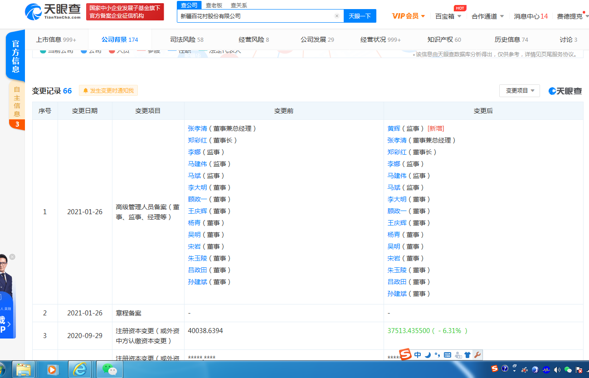
Task: Close the floating VIP advertisement
Action: click(12, 257)
